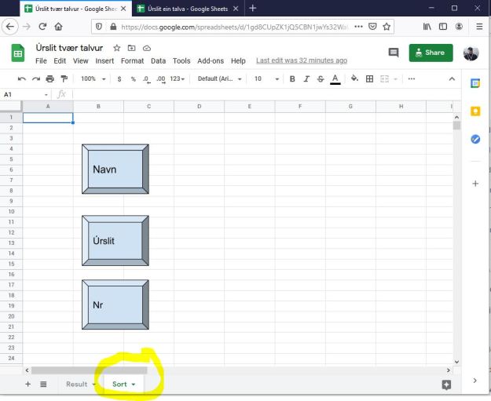The width and height of the screenshot is (491, 401).
Task: Click the green Share button
Action: click(x=431, y=53)
